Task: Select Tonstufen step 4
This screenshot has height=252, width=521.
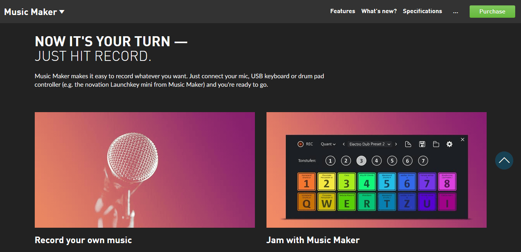Action: point(377,161)
